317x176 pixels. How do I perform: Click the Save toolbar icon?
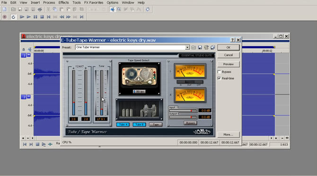(x=20, y=9)
